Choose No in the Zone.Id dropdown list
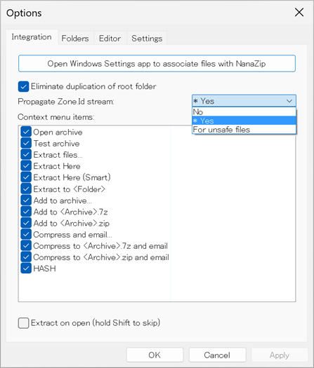Image resolution: width=314 pixels, height=368 pixels. click(244, 112)
